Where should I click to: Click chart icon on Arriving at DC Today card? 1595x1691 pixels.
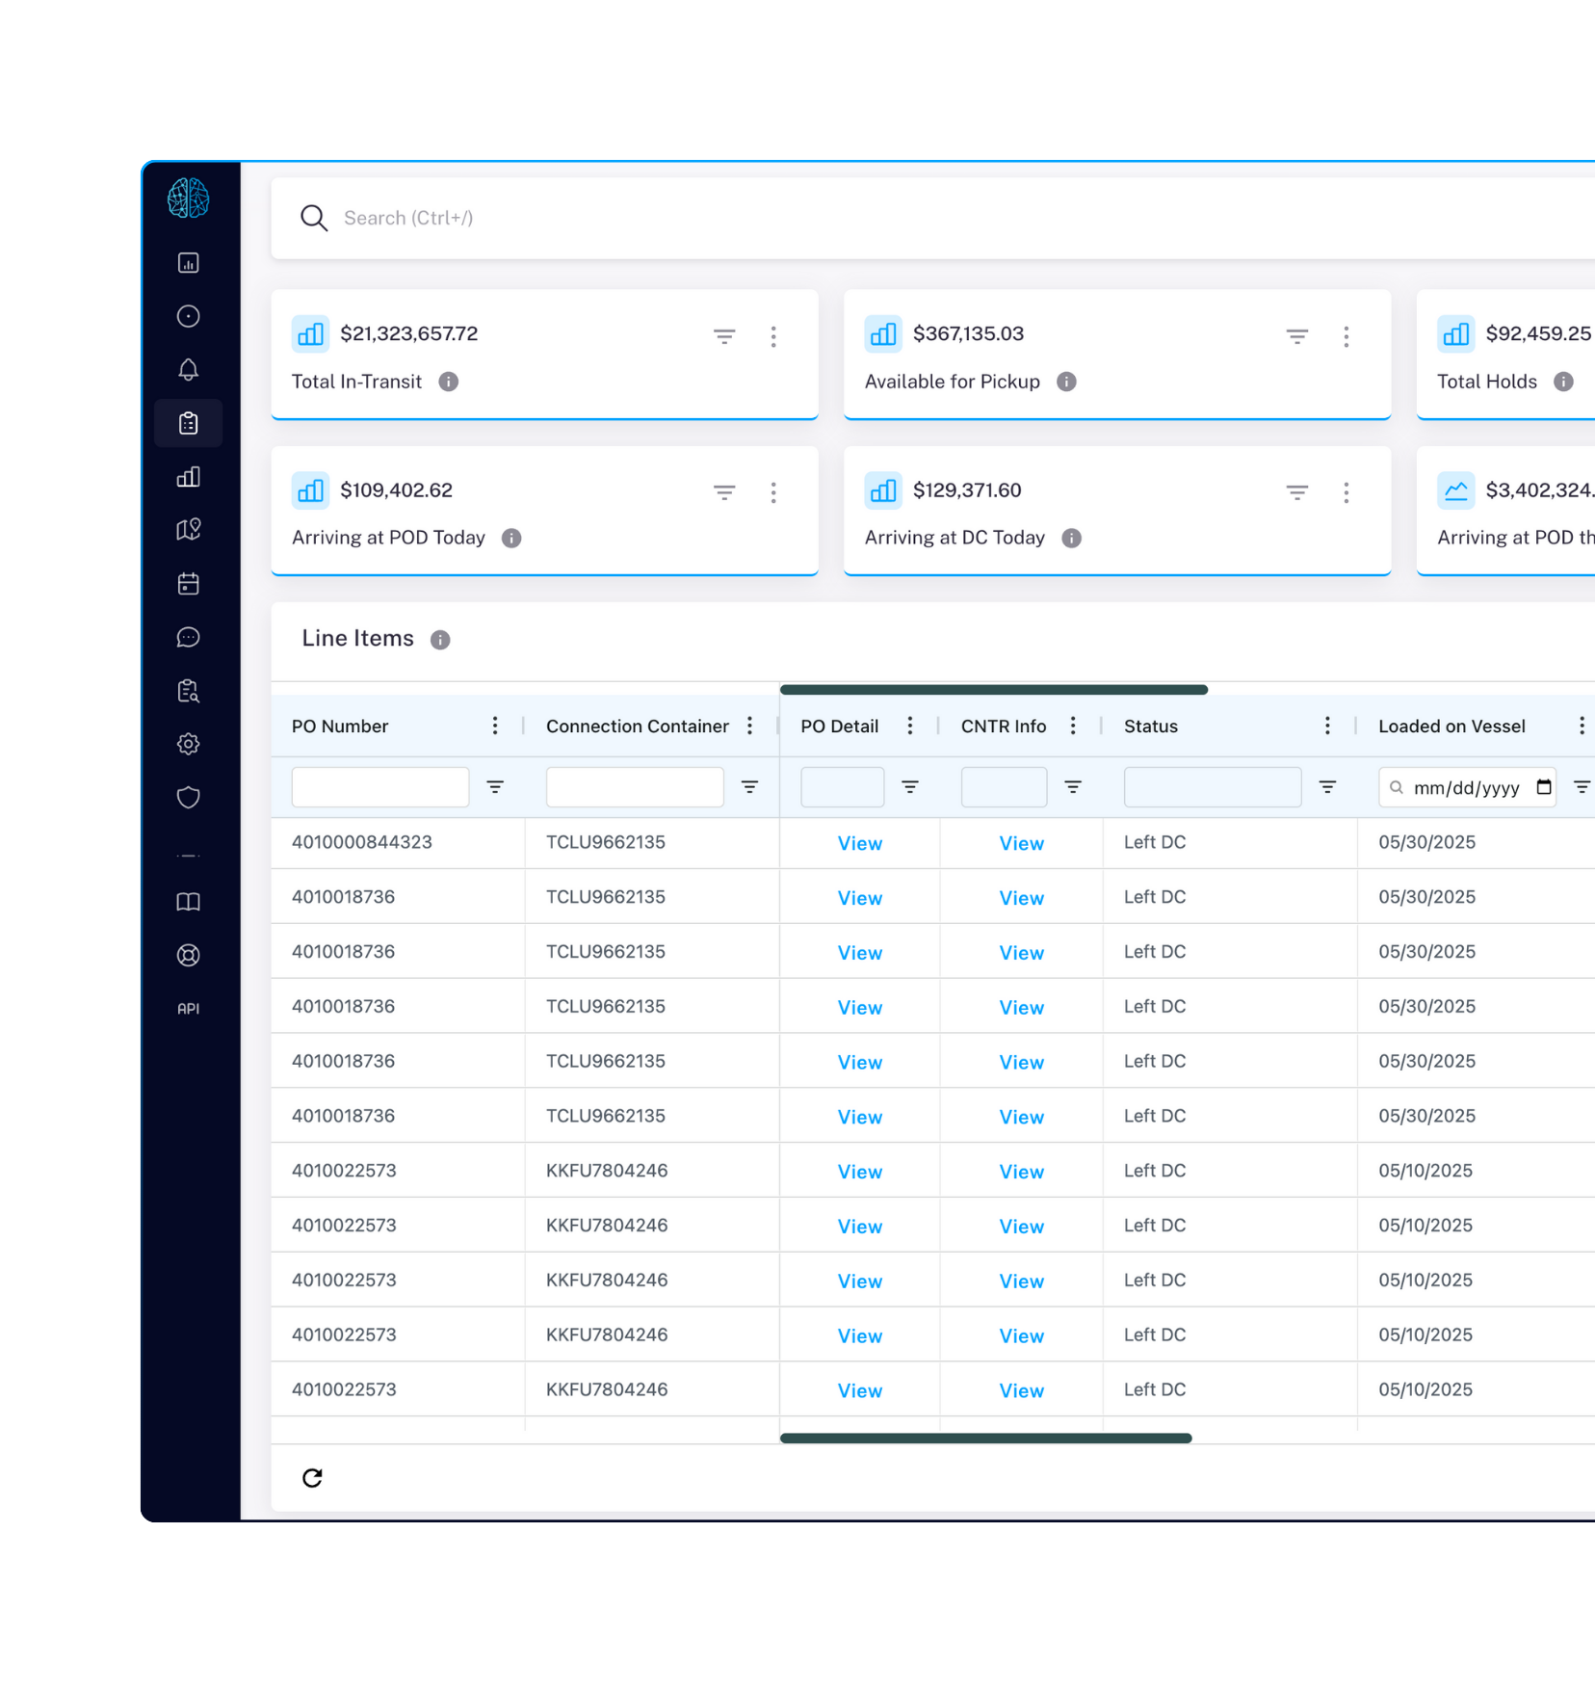(x=883, y=490)
